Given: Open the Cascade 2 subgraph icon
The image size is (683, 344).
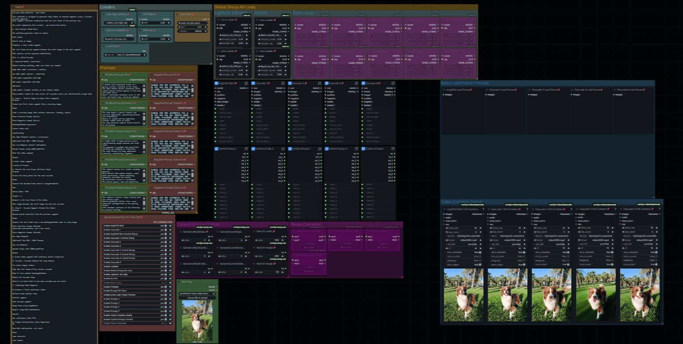Looking at the screenshot, I should [x=320, y=83].
